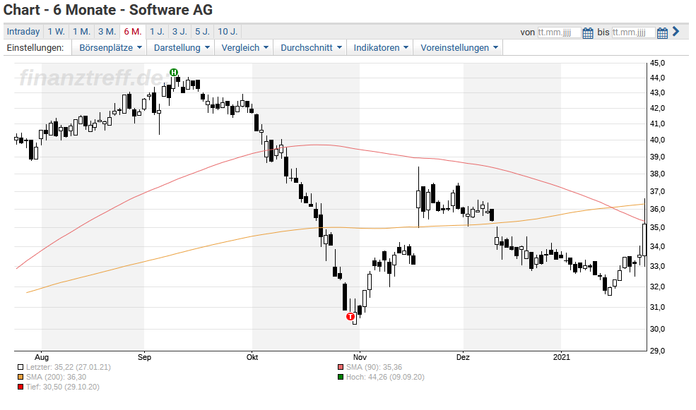Click the '45,0' price axis label

pyautogui.click(x=657, y=63)
